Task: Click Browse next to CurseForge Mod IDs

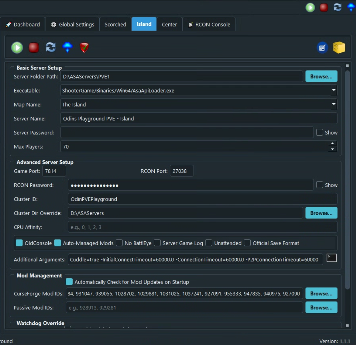Action: [321, 294]
